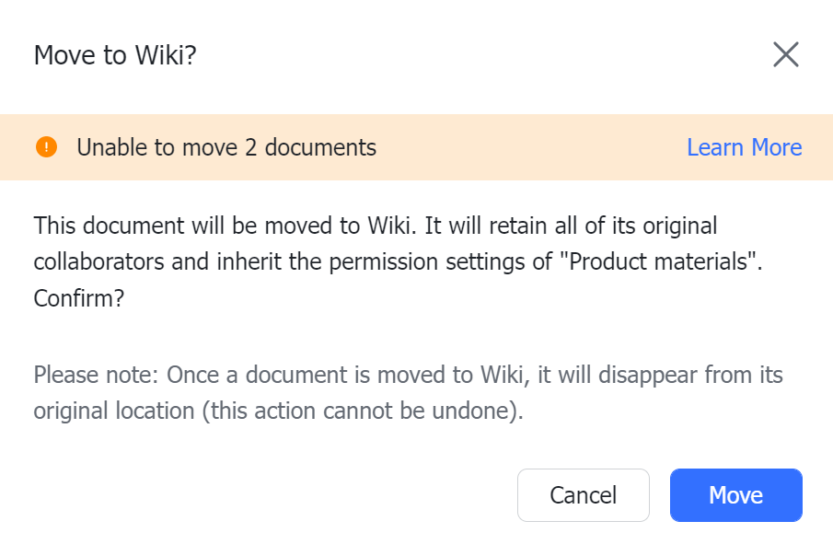
Task: Click the alert icon beside the unable-to-move message
Action: point(47,147)
